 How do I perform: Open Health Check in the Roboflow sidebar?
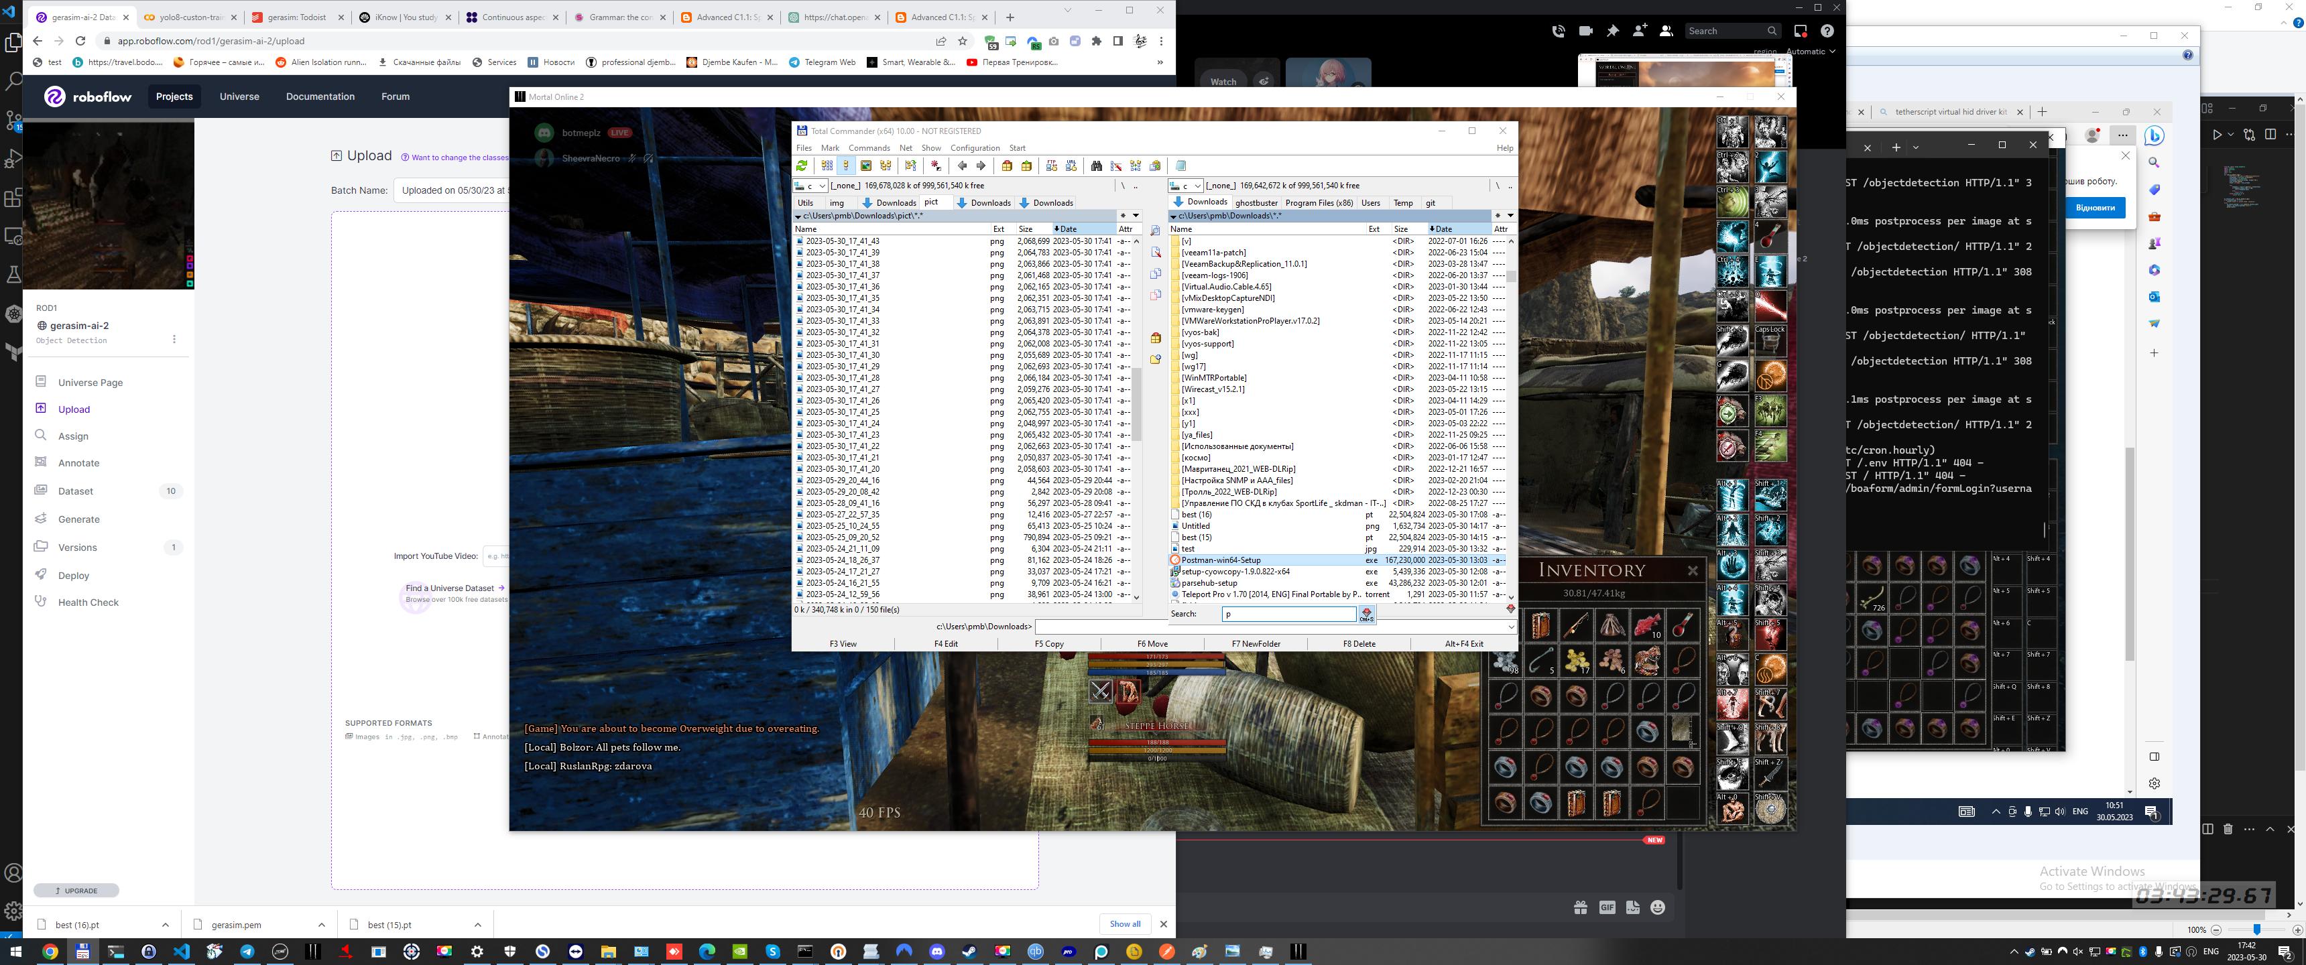pos(88,602)
